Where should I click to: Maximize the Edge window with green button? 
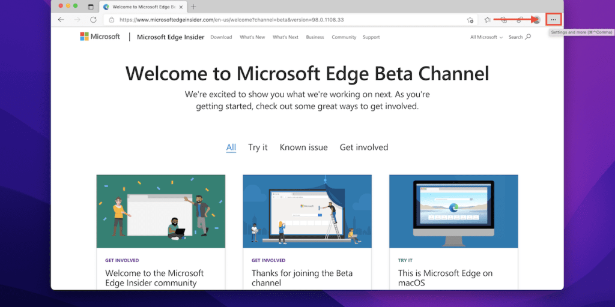[75, 6]
